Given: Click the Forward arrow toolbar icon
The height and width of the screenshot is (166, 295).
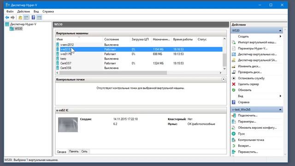Looking at the screenshot, I should [x=12, y=18].
